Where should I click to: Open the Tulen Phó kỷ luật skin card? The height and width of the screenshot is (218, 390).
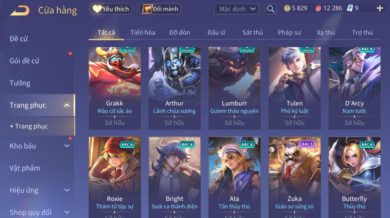(x=295, y=88)
